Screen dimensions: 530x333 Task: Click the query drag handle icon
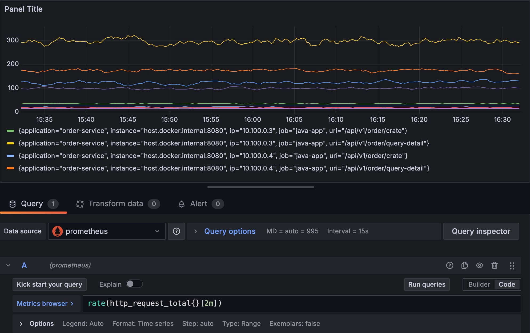(512, 266)
